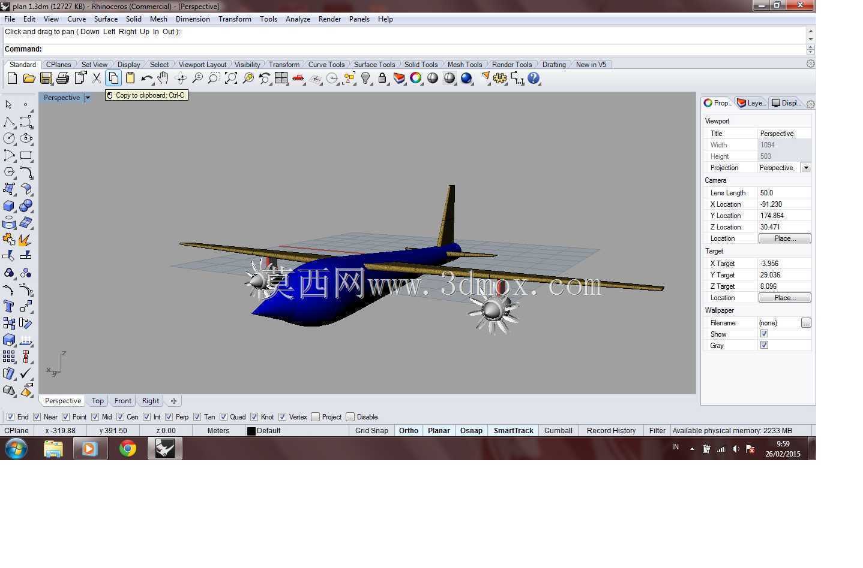Toggle Ortho mode in the status bar

(x=409, y=431)
